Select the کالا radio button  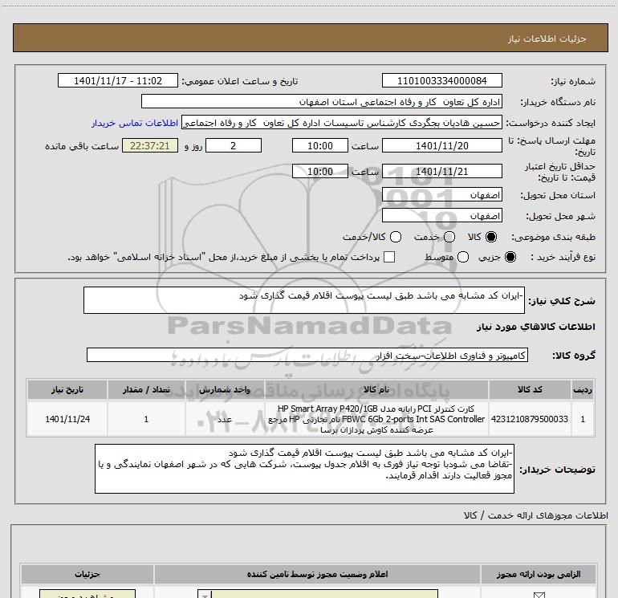click(x=491, y=237)
